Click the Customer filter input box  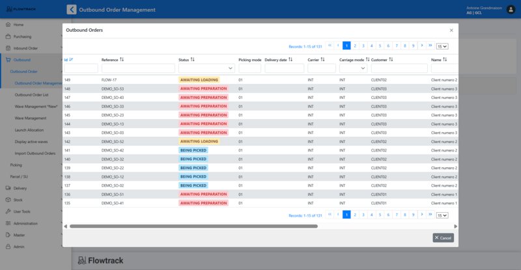point(399,68)
